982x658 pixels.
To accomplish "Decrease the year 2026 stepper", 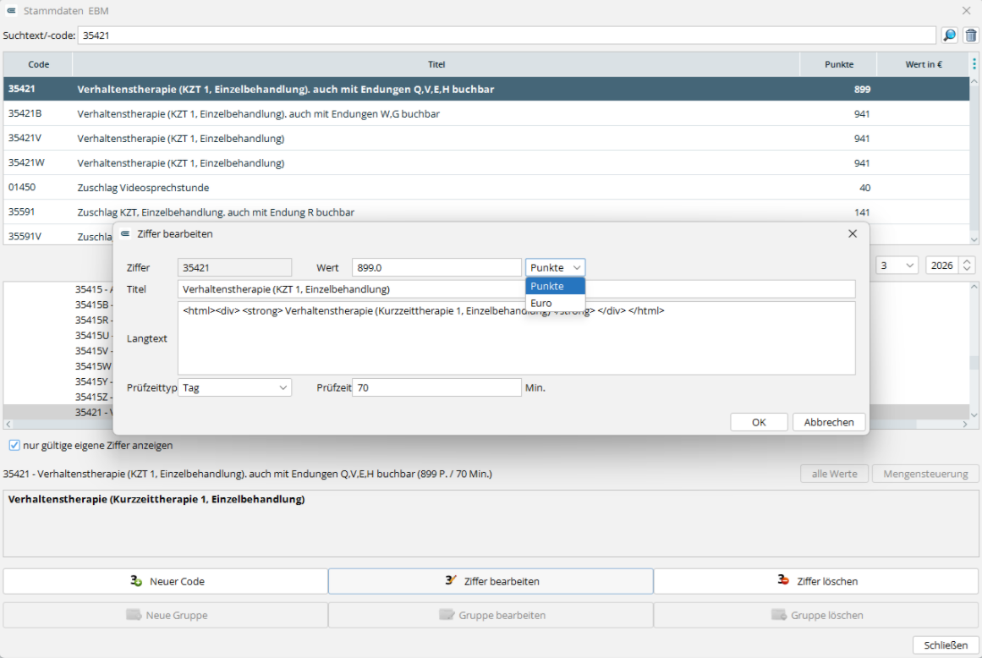I will click(x=967, y=270).
